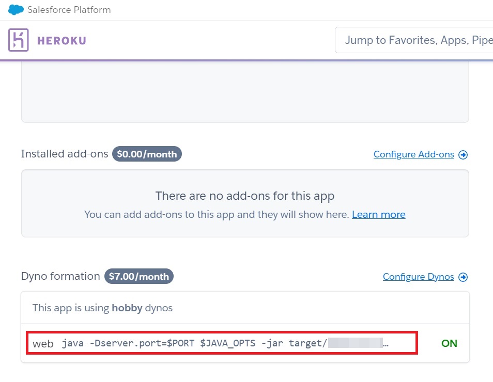Viewport: 493px width, 382px height.
Task: Select the web java dyno command row
Action: [x=222, y=343]
